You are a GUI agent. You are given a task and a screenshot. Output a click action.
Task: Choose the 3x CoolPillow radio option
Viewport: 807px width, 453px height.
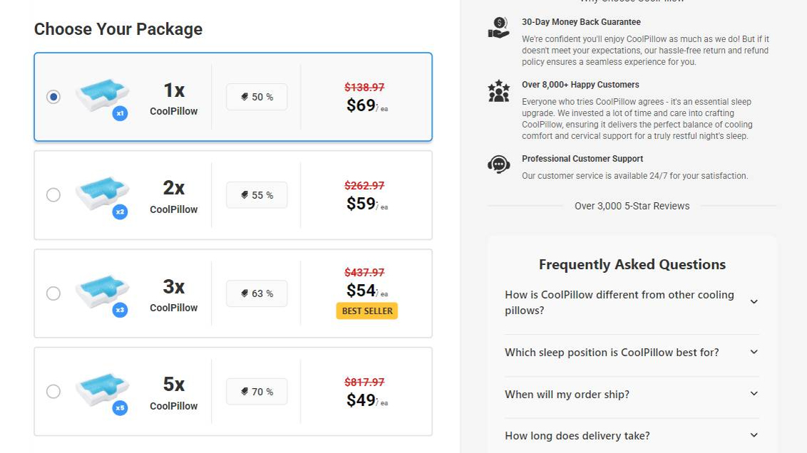pos(53,293)
